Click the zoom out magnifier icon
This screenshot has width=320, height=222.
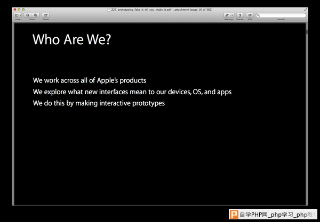[28, 15]
